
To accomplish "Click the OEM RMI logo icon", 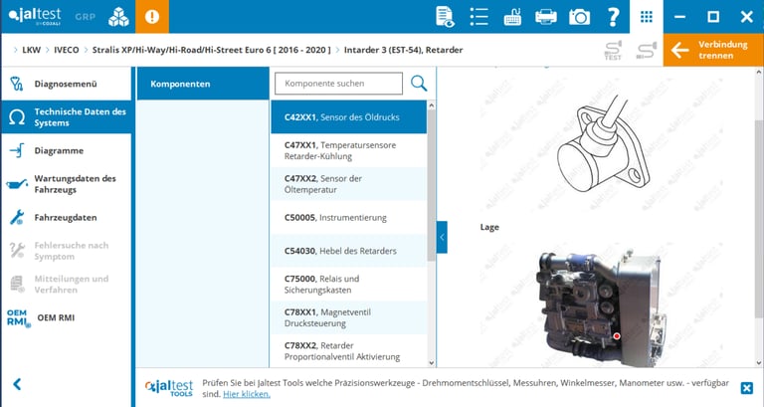I will (x=19, y=318).
